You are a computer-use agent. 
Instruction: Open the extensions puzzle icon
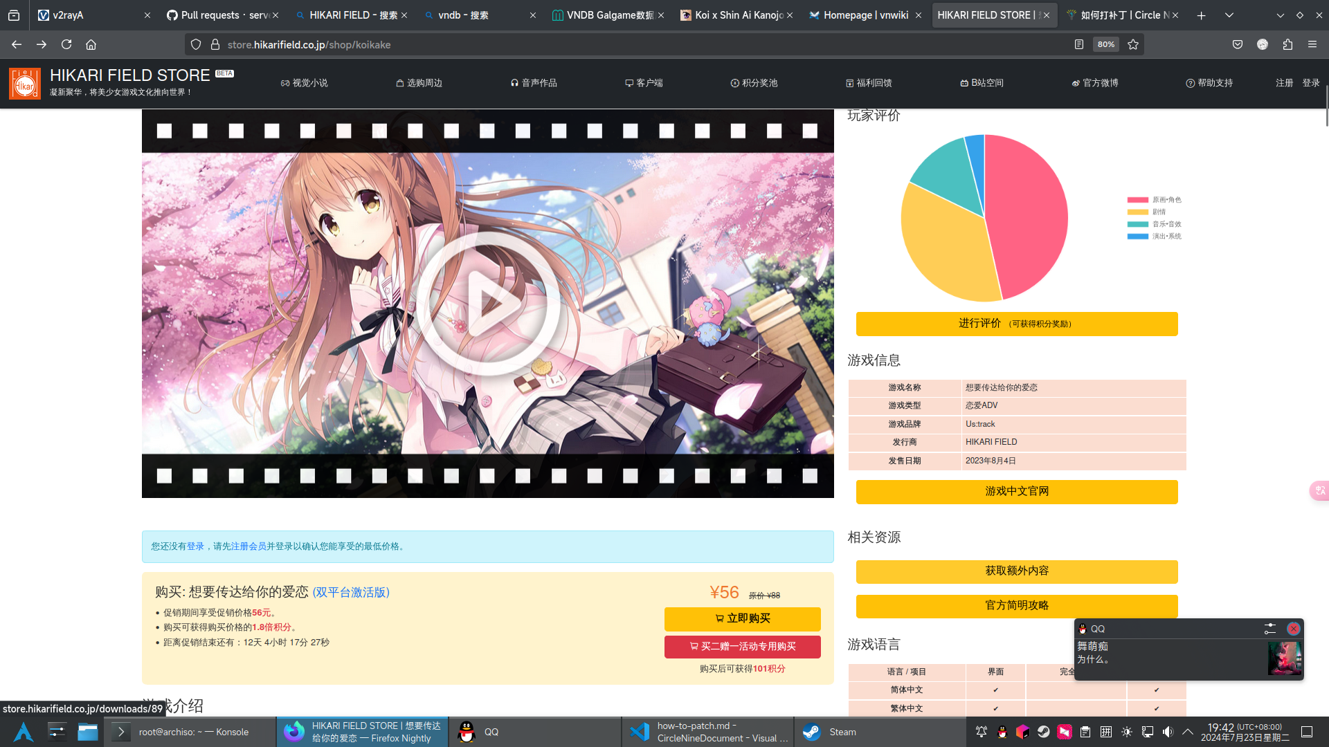point(1287,44)
